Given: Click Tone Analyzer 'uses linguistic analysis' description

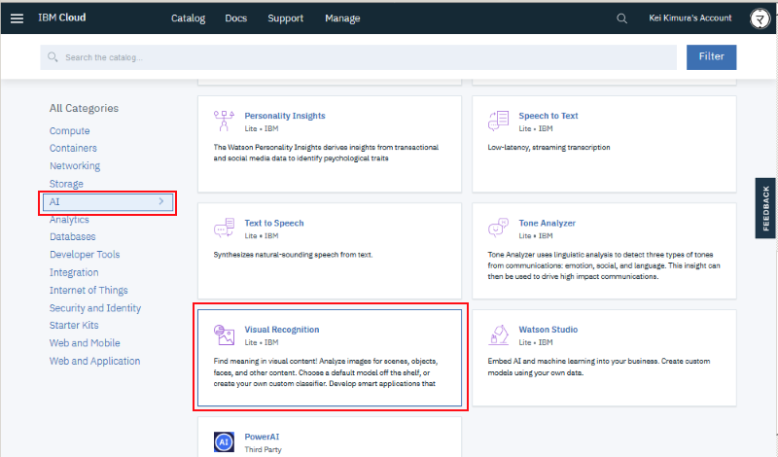Looking at the screenshot, I should tap(603, 265).
